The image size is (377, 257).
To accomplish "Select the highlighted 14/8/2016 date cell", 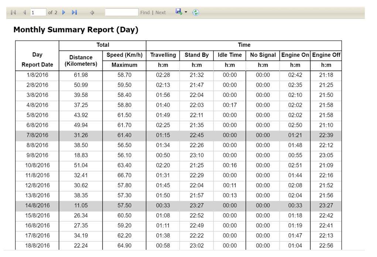I will tap(37, 205).
